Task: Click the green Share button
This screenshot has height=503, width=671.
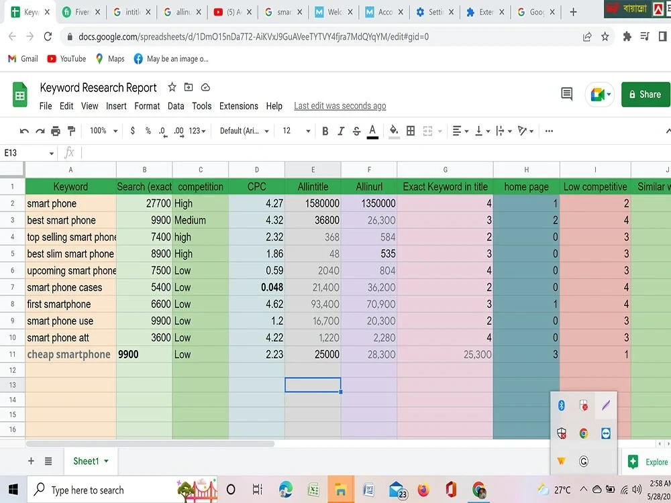Action: click(646, 95)
